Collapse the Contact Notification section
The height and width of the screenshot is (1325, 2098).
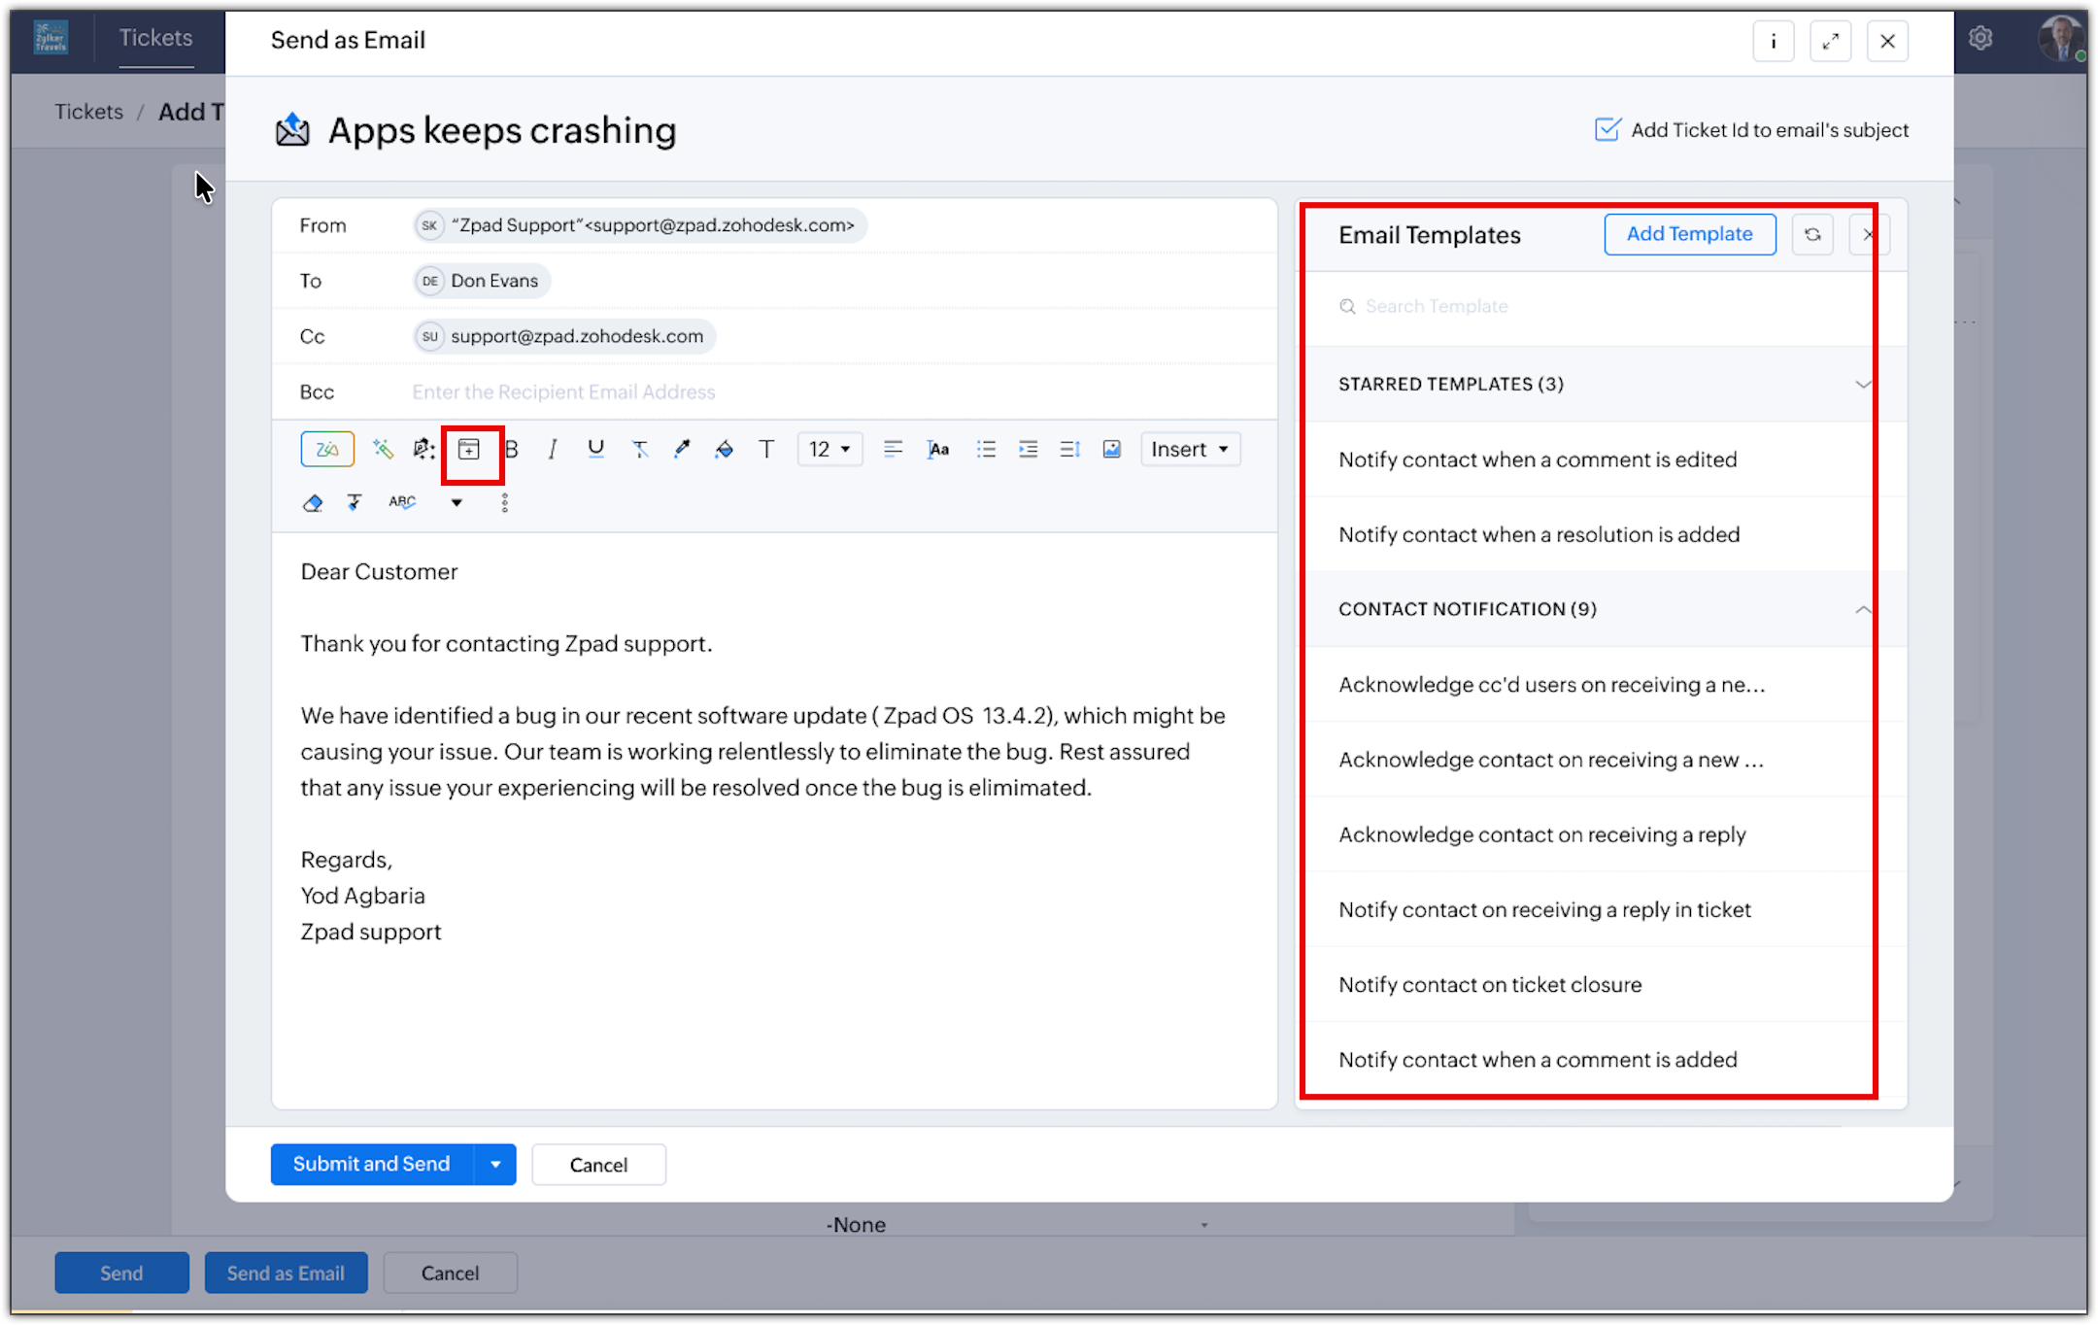[1862, 609]
